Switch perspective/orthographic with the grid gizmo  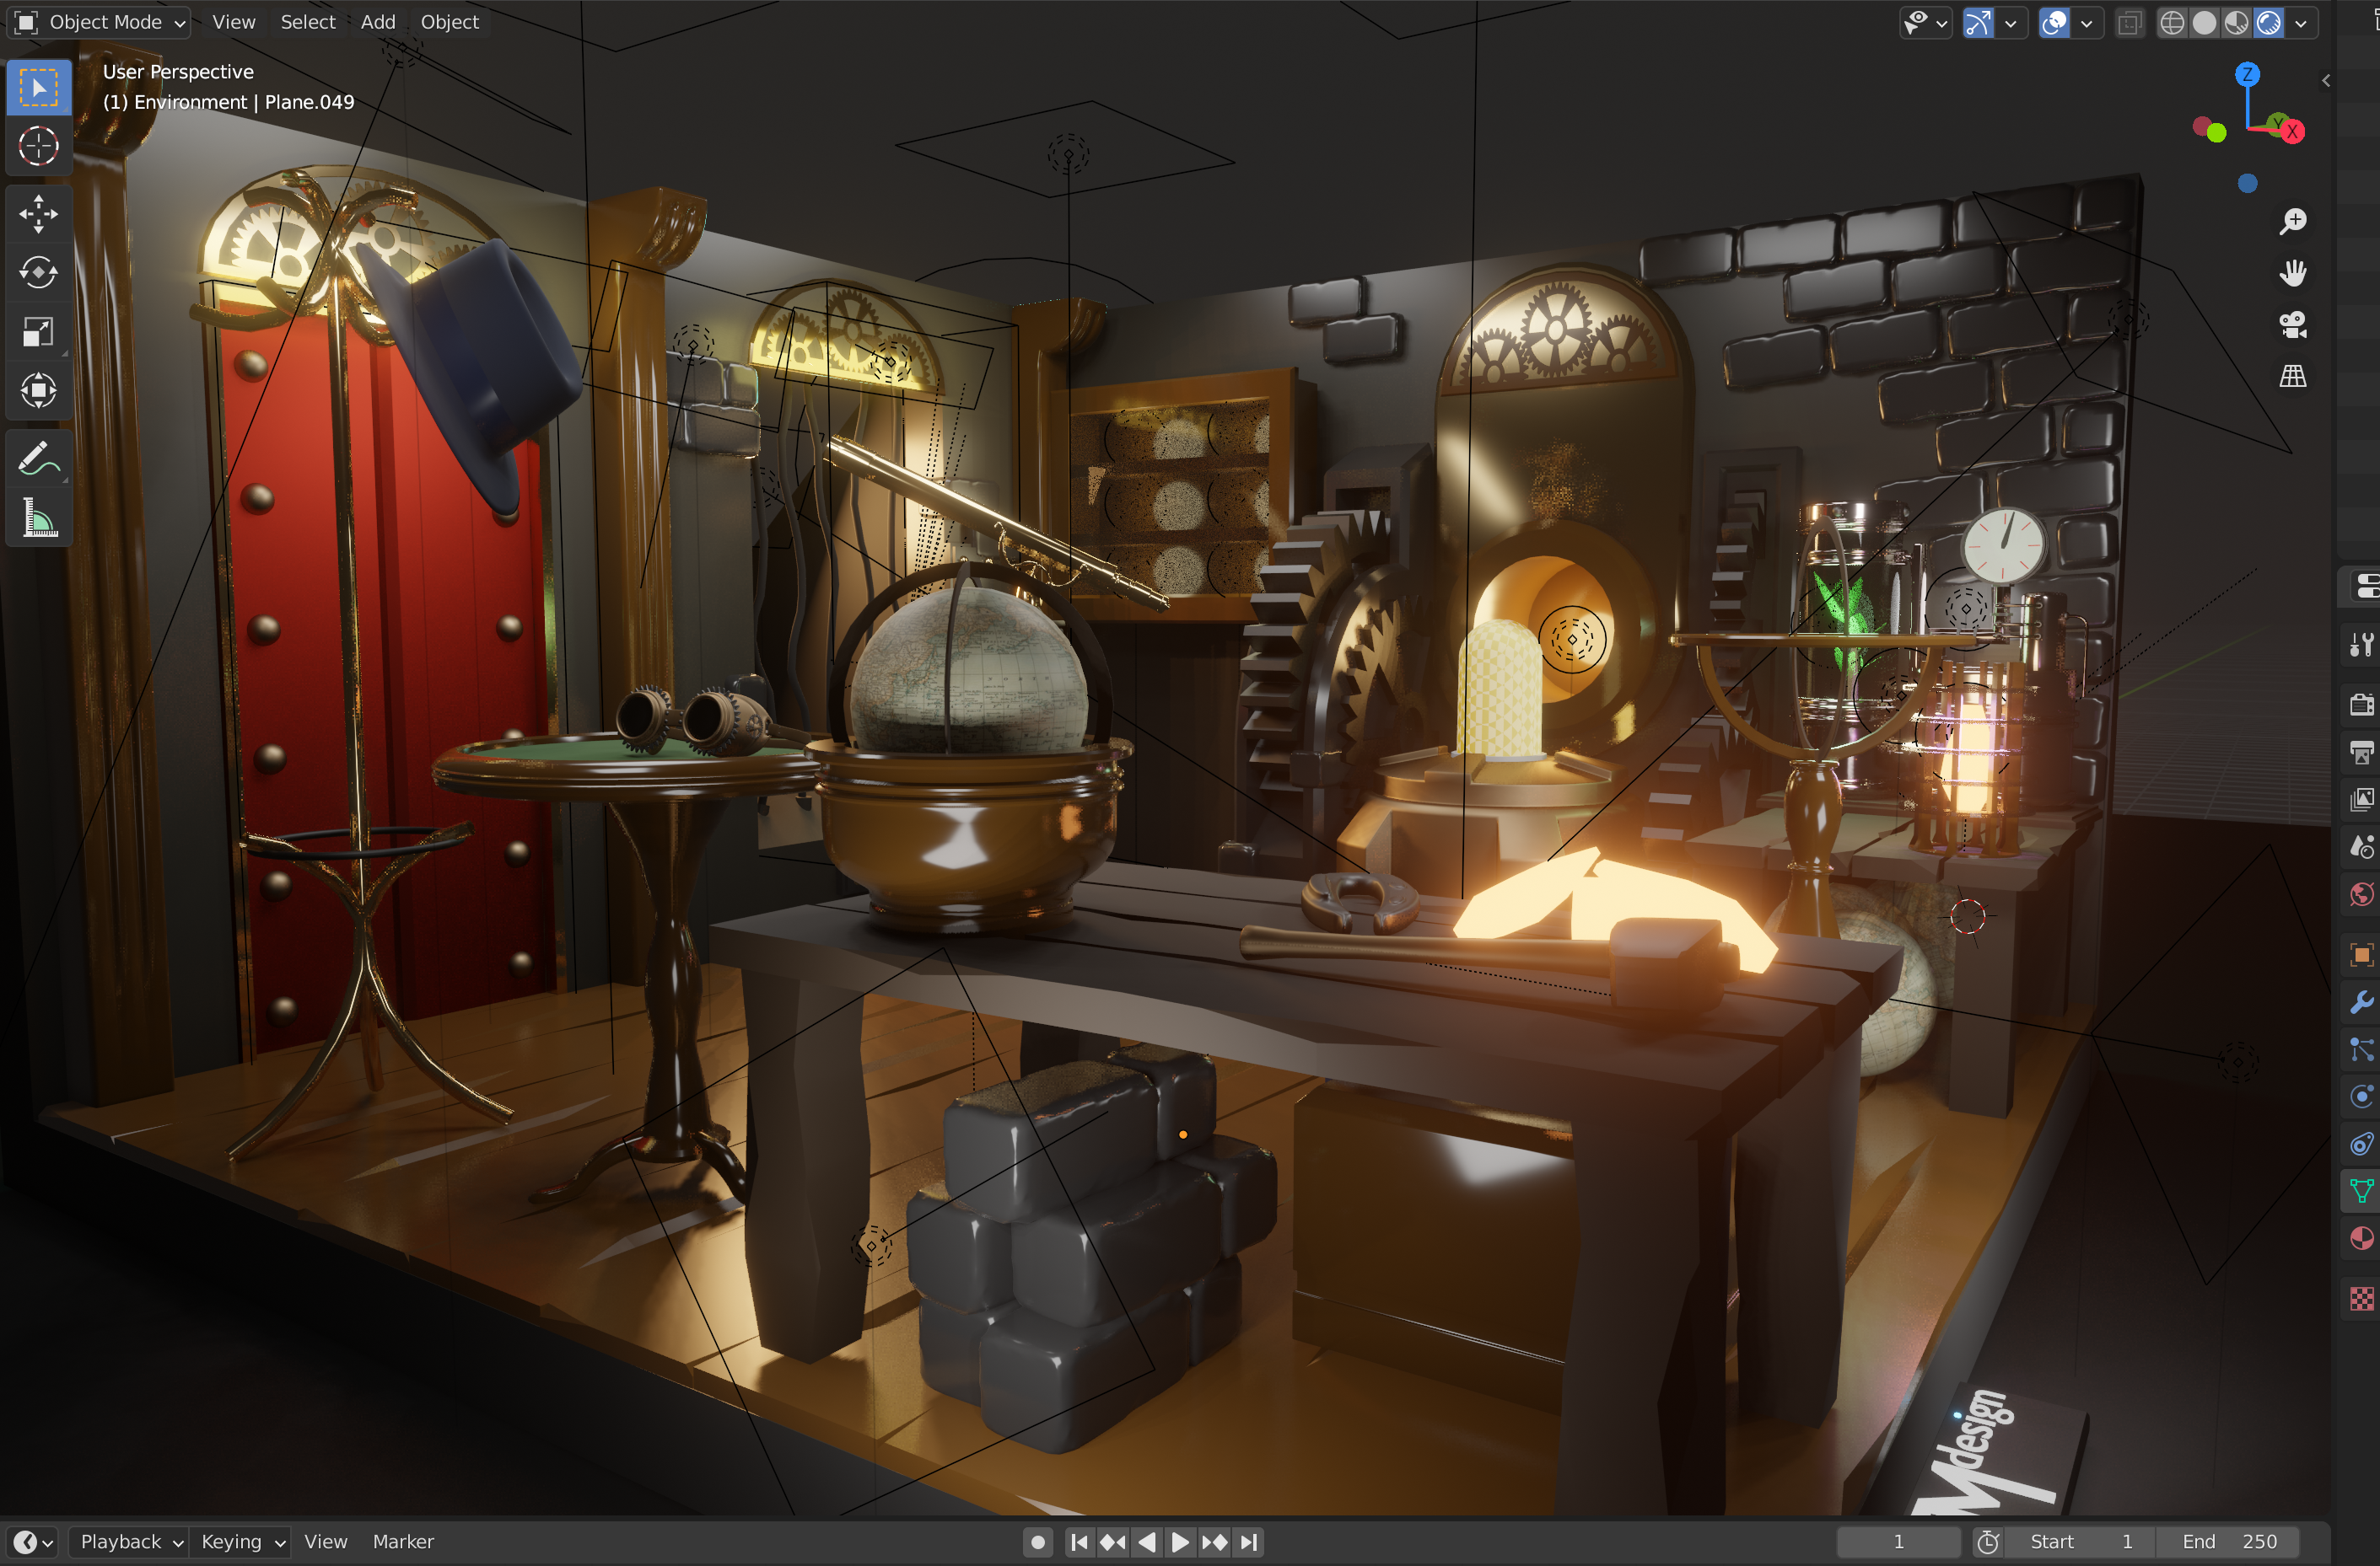[x=2292, y=377]
